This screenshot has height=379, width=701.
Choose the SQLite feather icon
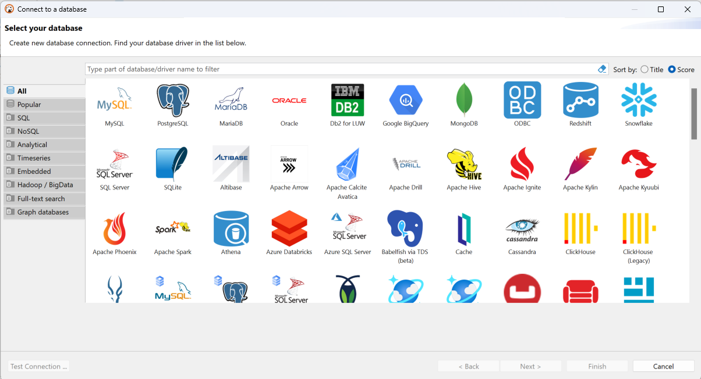pos(172,165)
